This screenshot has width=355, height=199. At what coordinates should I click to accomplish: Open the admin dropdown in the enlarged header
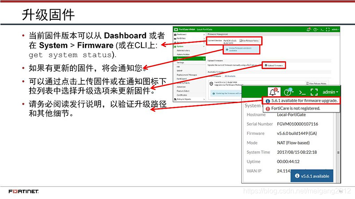(330, 92)
